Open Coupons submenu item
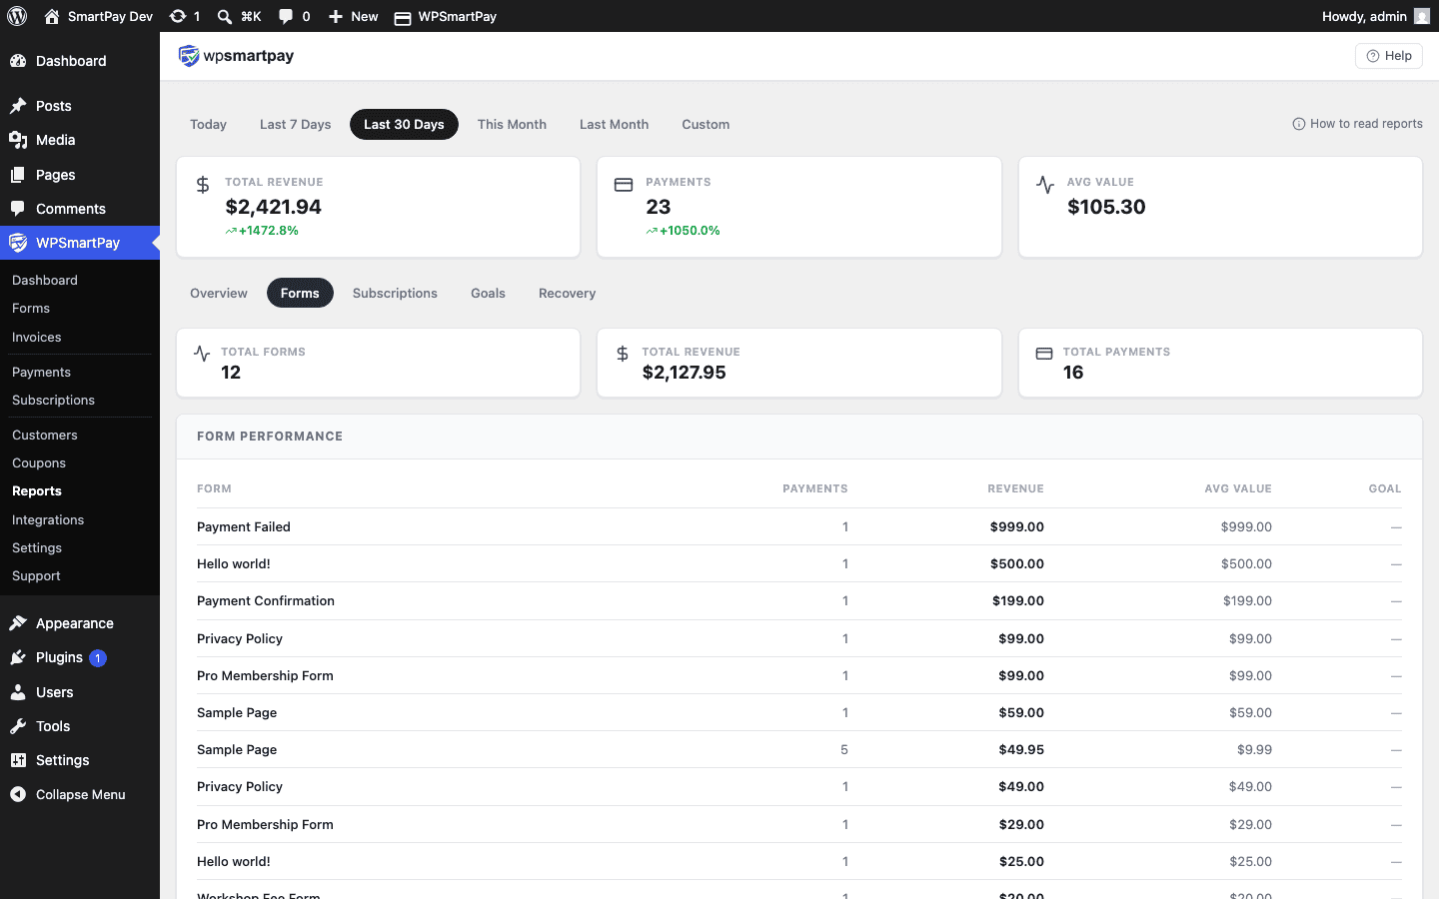Viewport: 1439px width, 899px height. coord(39,463)
